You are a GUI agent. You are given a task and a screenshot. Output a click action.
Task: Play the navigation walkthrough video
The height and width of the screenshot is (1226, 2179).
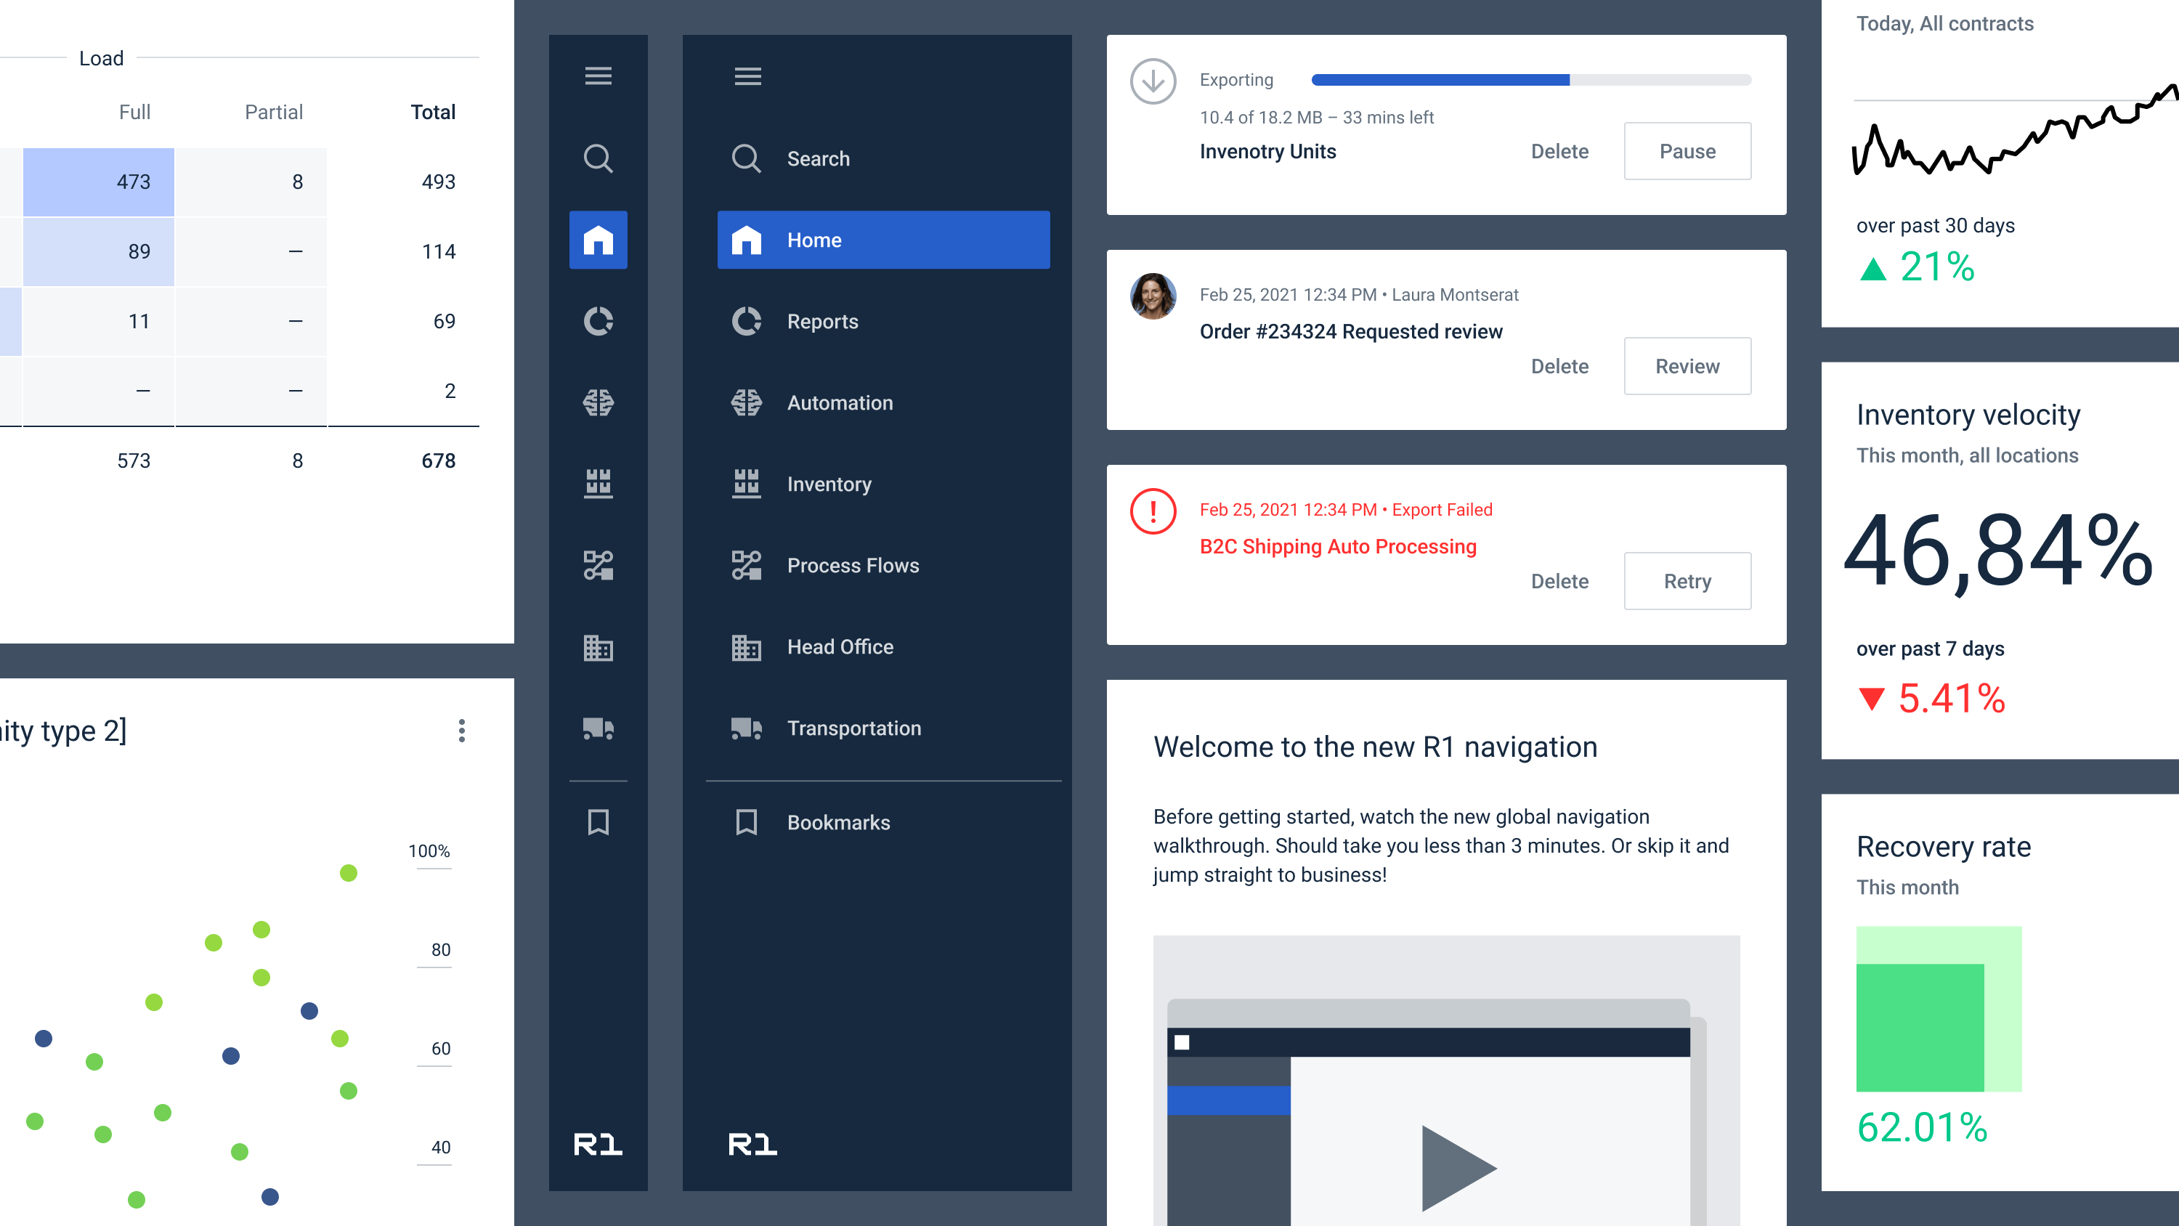coord(1458,1168)
